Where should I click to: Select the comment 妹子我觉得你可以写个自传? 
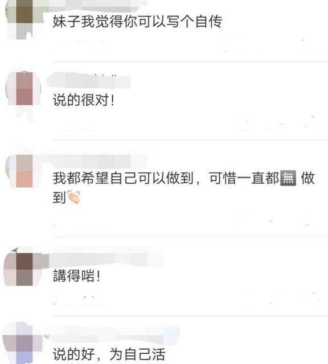click(x=137, y=22)
